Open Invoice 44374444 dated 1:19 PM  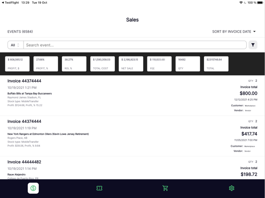click(132, 136)
